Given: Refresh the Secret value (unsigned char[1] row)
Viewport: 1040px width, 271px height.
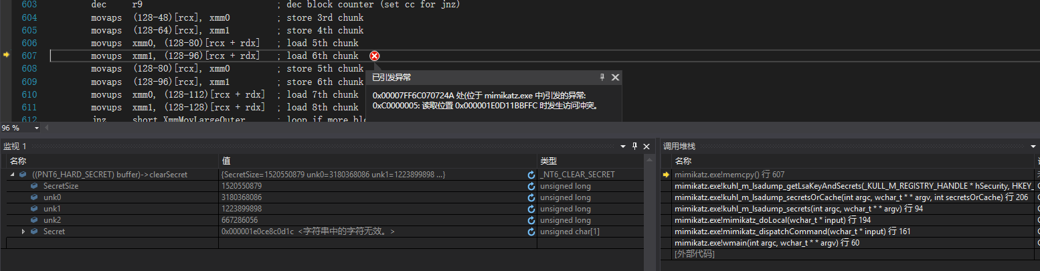Looking at the screenshot, I should click(531, 232).
